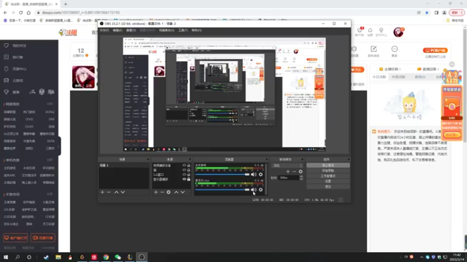Open Messages bell icon in Douyu header
Viewport: 467px width, 262px height.
point(370,30)
